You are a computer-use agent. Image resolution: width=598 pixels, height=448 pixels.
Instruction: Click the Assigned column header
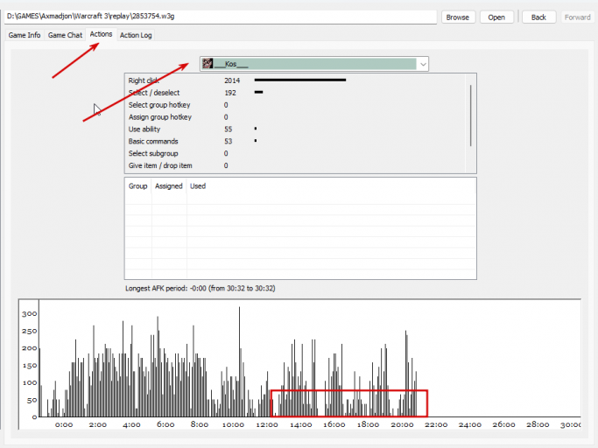(x=169, y=186)
